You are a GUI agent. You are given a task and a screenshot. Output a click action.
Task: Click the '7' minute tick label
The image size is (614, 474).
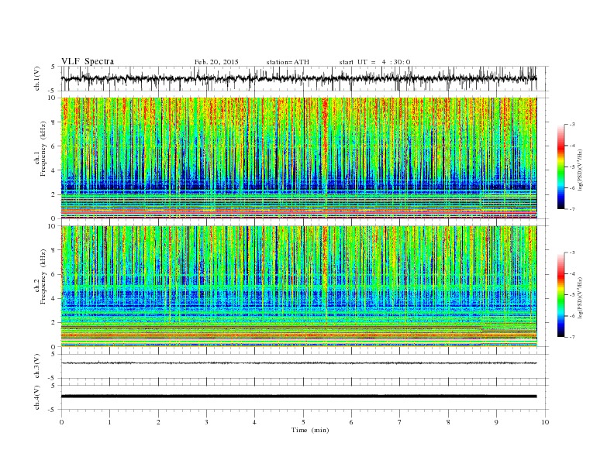pos(400,422)
